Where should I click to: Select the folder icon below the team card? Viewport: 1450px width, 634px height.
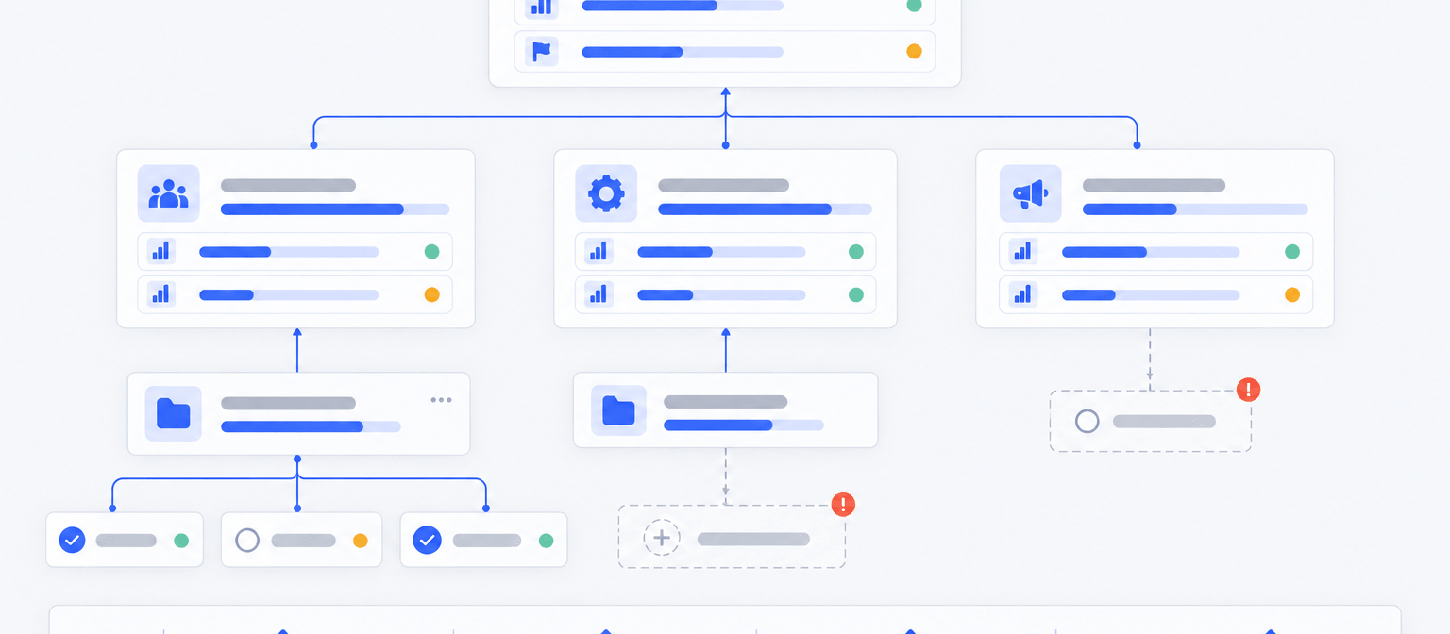(174, 413)
